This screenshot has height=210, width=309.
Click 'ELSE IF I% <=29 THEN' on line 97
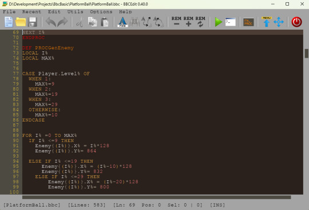pyautogui.click(x=68, y=176)
